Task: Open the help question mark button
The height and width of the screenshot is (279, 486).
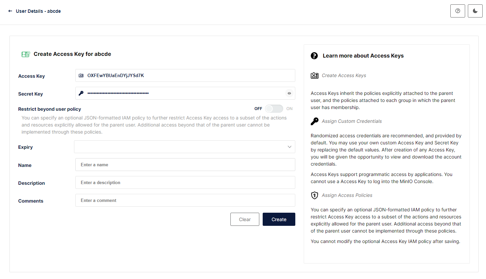Action: (x=457, y=11)
